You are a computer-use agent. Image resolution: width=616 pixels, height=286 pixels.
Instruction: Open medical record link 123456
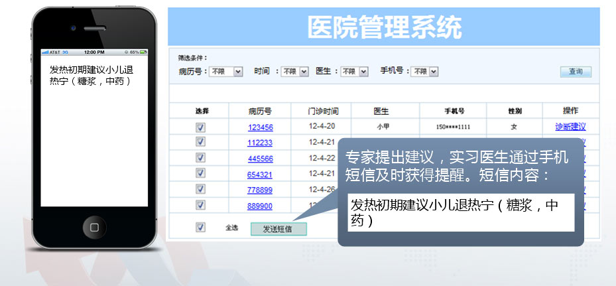(260, 127)
